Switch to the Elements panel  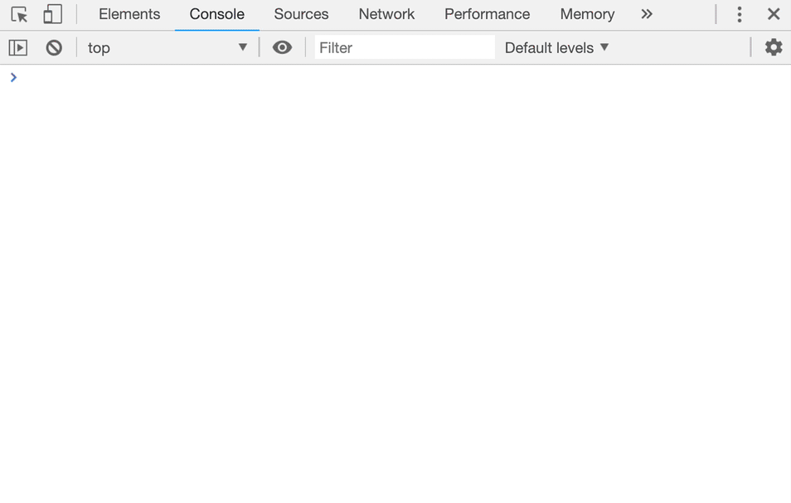tap(129, 14)
